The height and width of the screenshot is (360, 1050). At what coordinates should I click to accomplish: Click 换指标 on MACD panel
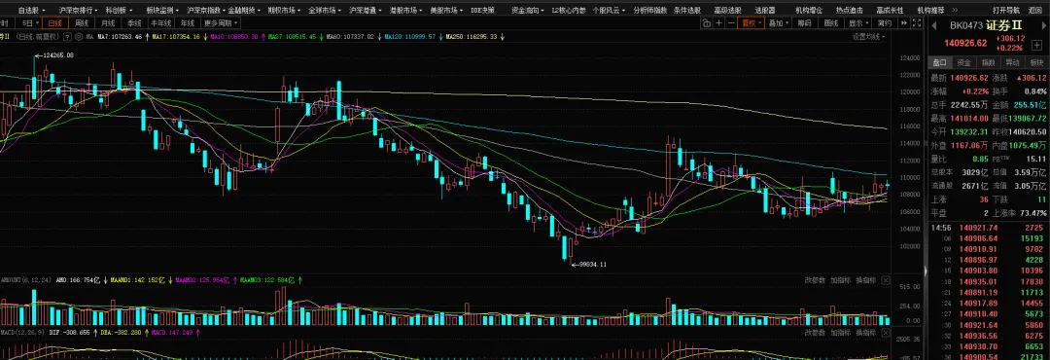(865, 333)
